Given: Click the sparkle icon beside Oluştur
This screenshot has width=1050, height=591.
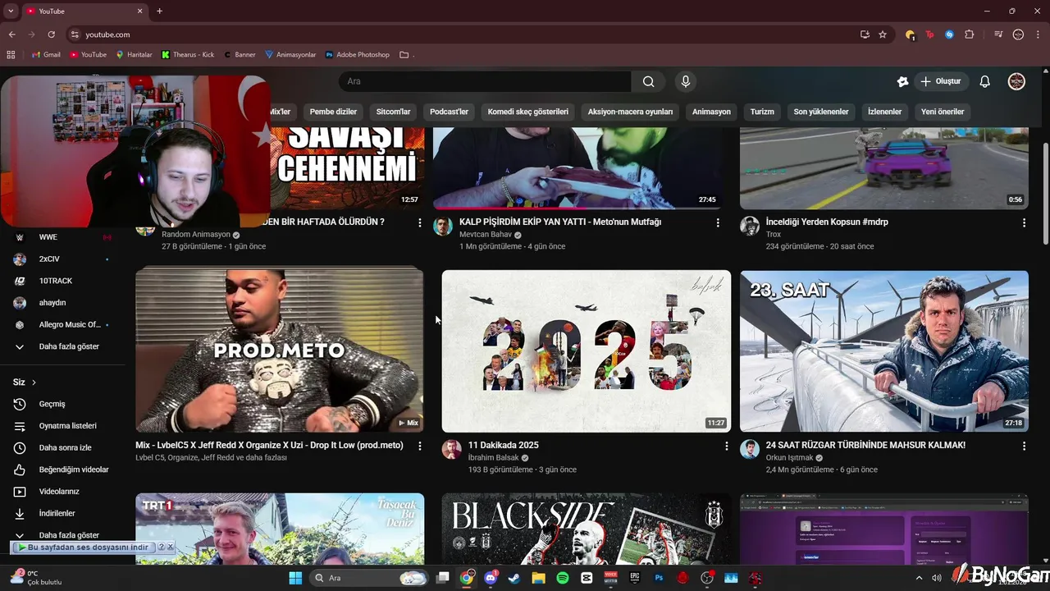Looking at the screenshot, I should tap(902, 81).
